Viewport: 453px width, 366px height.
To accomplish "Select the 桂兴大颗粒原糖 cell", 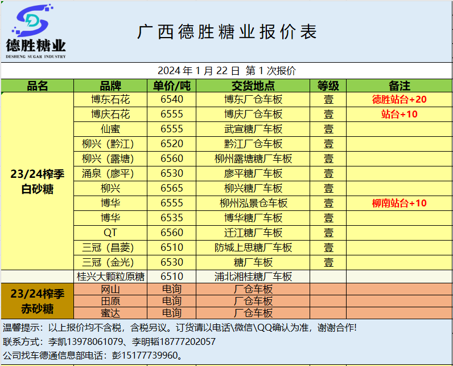I will [x=110, y=276].
